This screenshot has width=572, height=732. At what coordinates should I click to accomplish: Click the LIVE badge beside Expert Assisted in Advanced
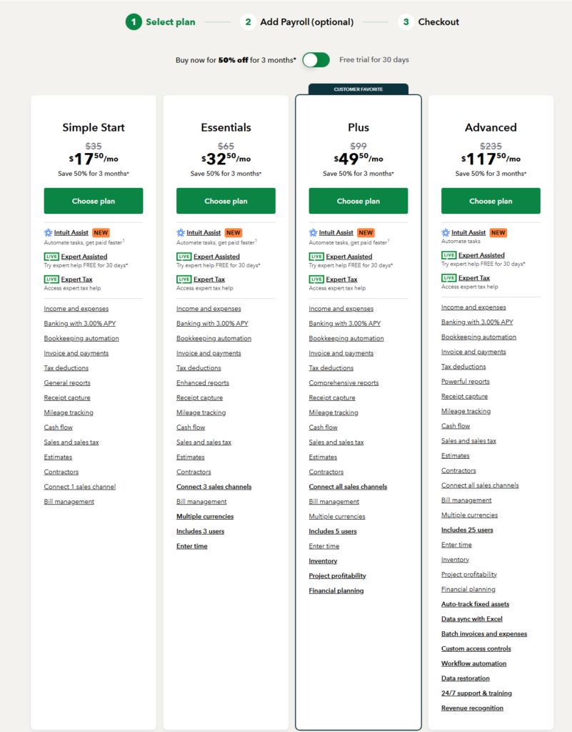coord(448,255)
